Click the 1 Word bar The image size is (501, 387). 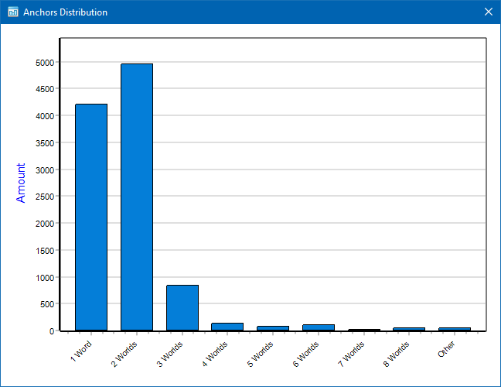click(x=91, y=217)
